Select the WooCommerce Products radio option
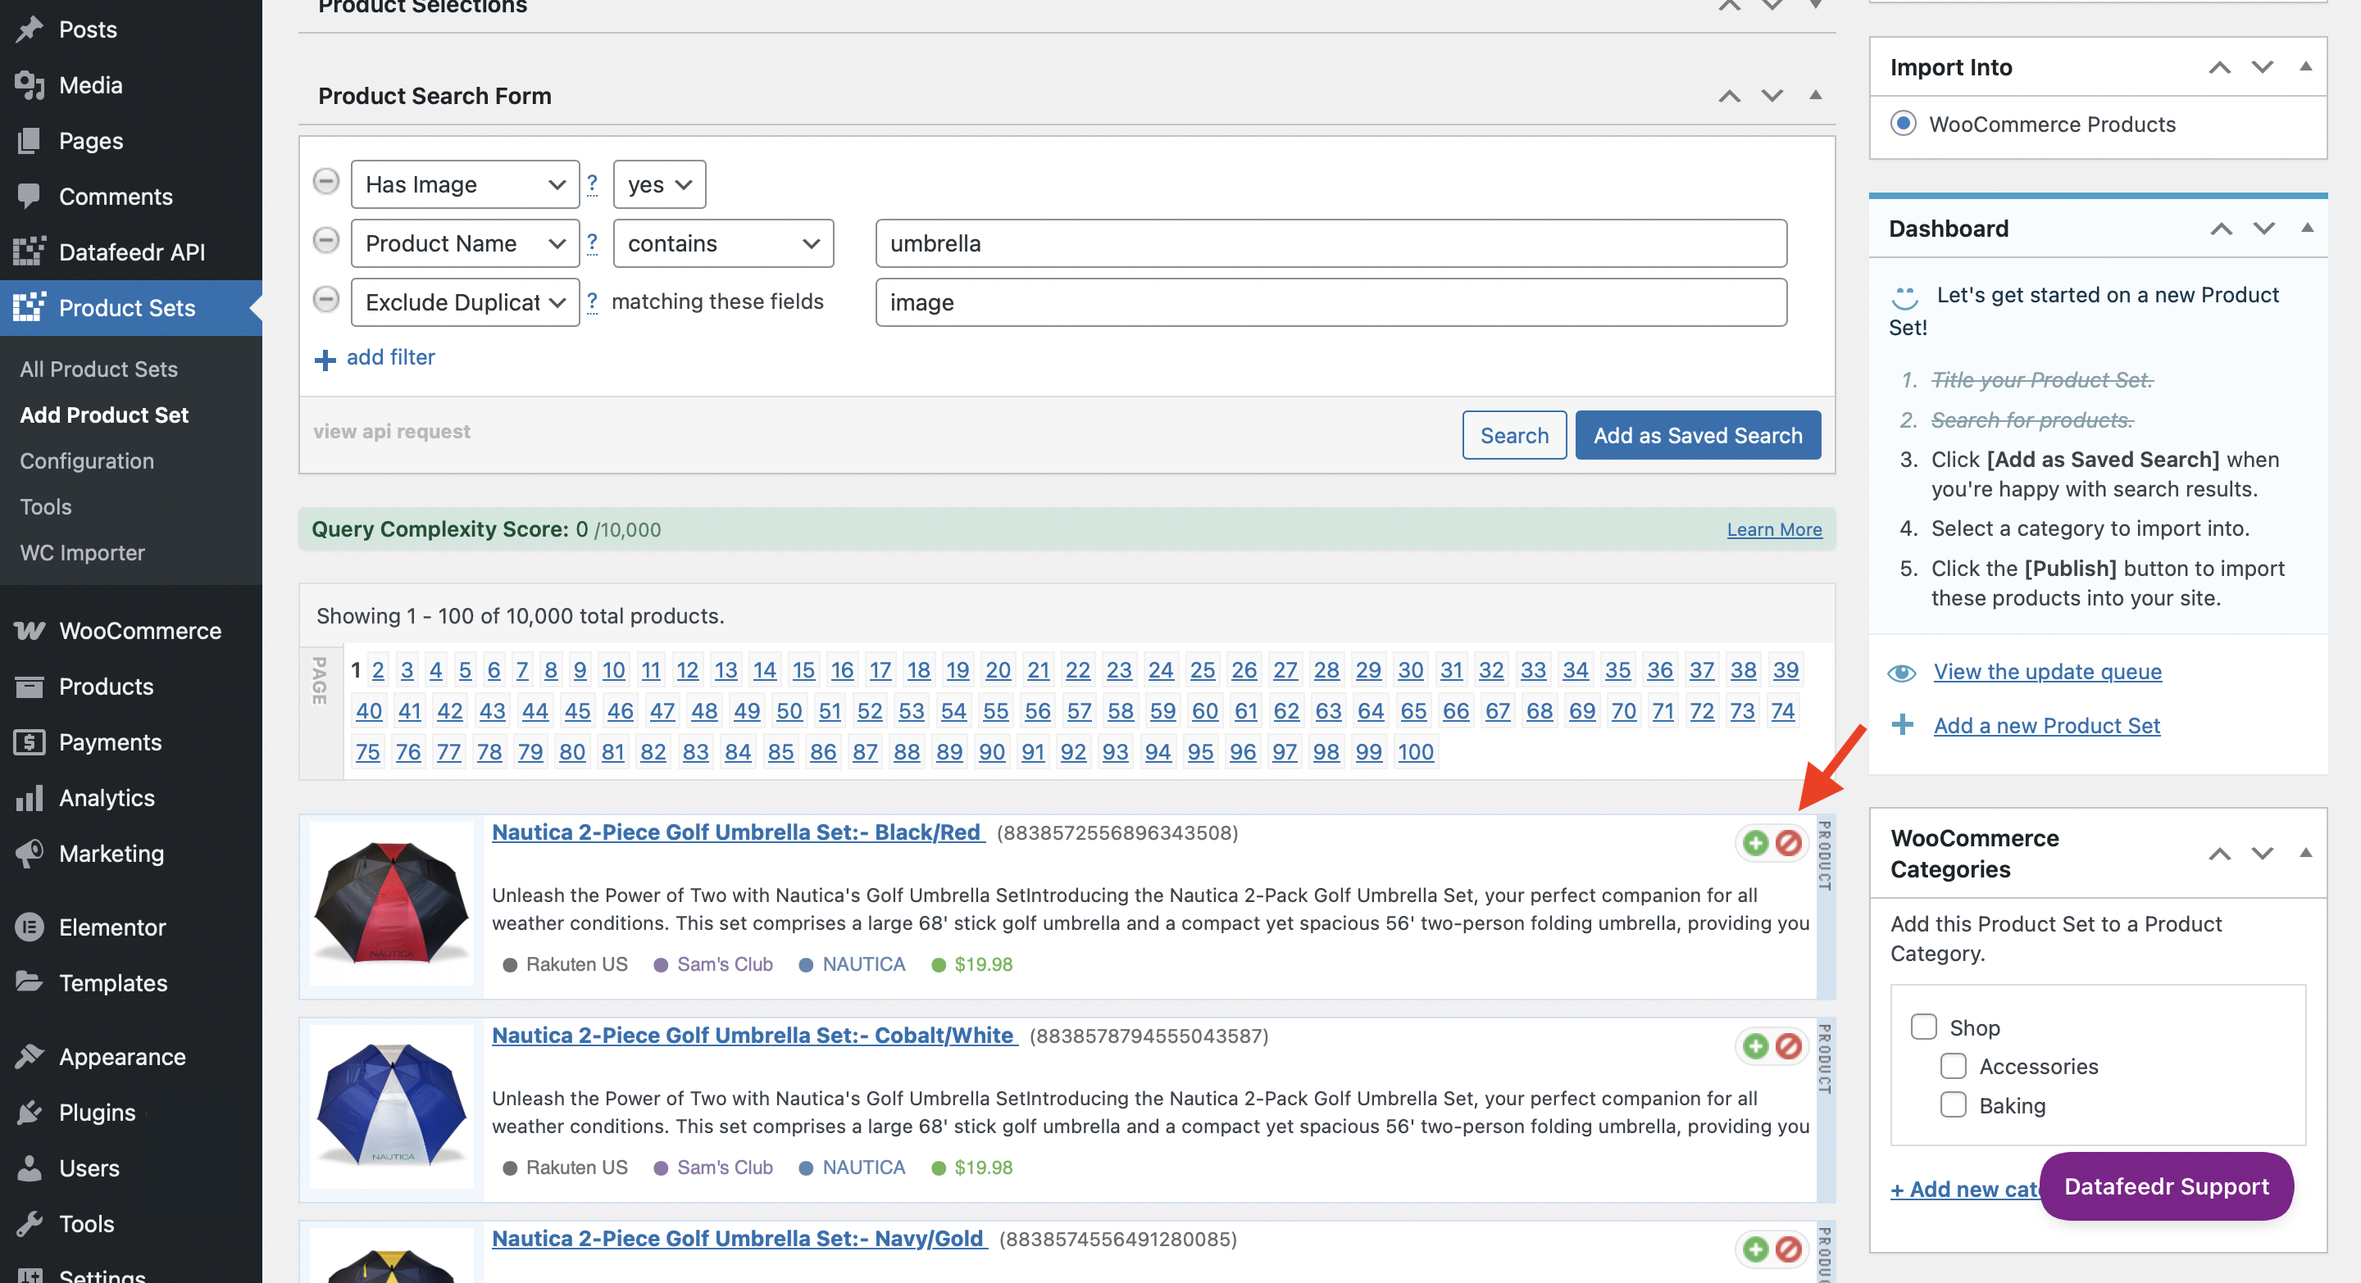 point(1903,124)
